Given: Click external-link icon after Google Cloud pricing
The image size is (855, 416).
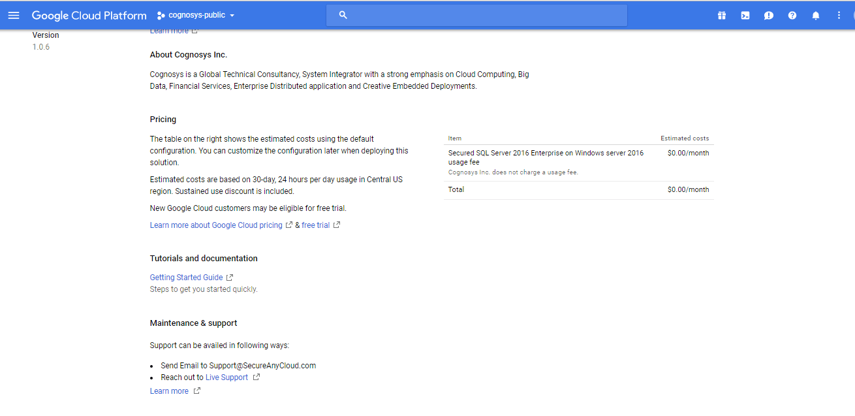Looking at the screenshot, I should 289,225.
